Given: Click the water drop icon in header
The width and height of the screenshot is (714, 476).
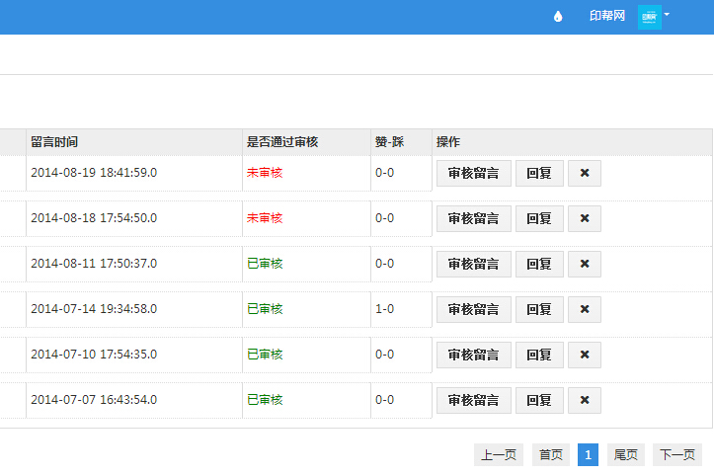Looking at the screenshot, I should pos(558,17).
